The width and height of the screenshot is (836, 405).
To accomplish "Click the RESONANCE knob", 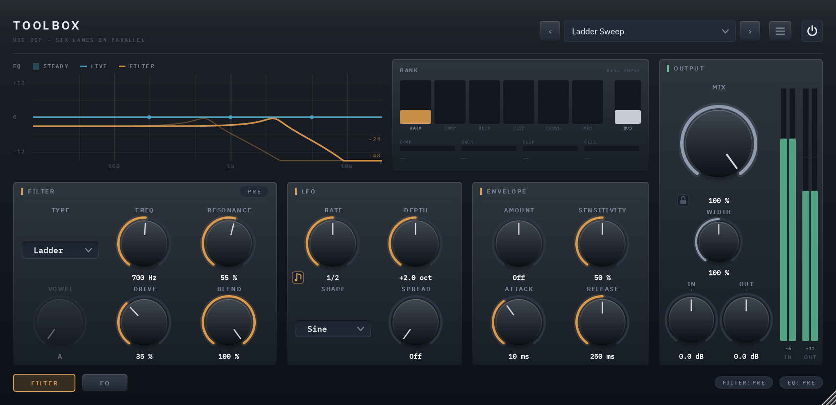I will (229, 243).
